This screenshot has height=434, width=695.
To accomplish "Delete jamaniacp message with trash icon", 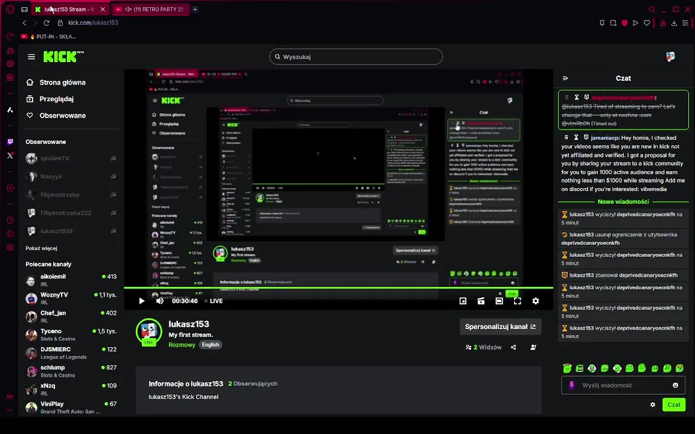I will coord(566,137).
